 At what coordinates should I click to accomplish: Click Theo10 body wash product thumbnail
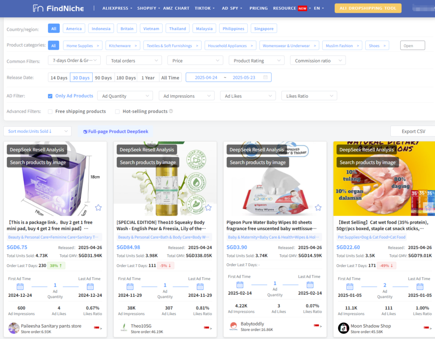(x=165, y=179)
